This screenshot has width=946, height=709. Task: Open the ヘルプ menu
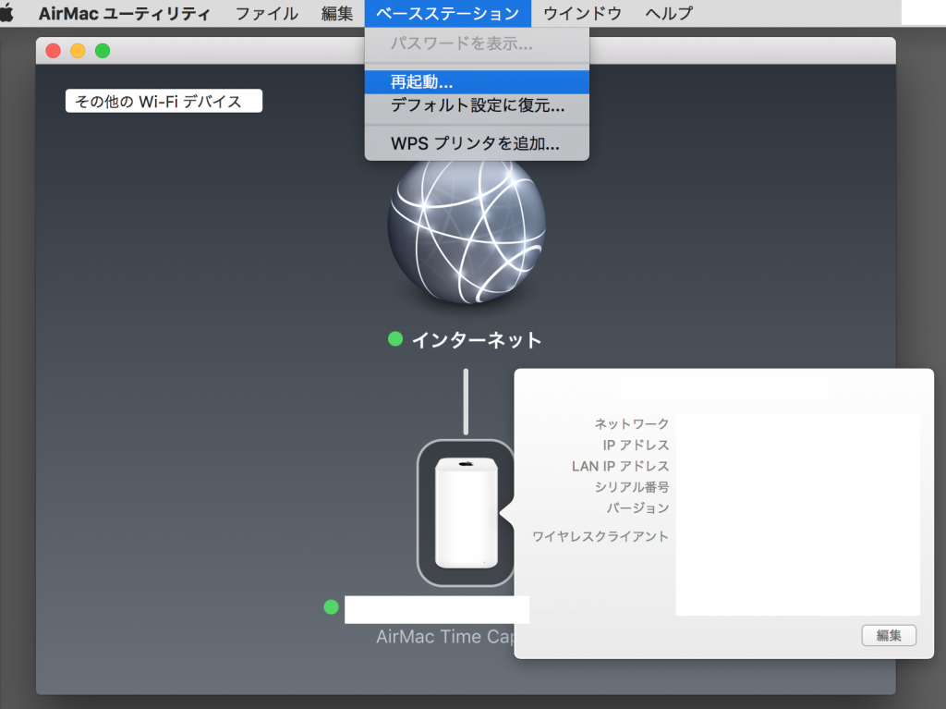pos(669,13)
